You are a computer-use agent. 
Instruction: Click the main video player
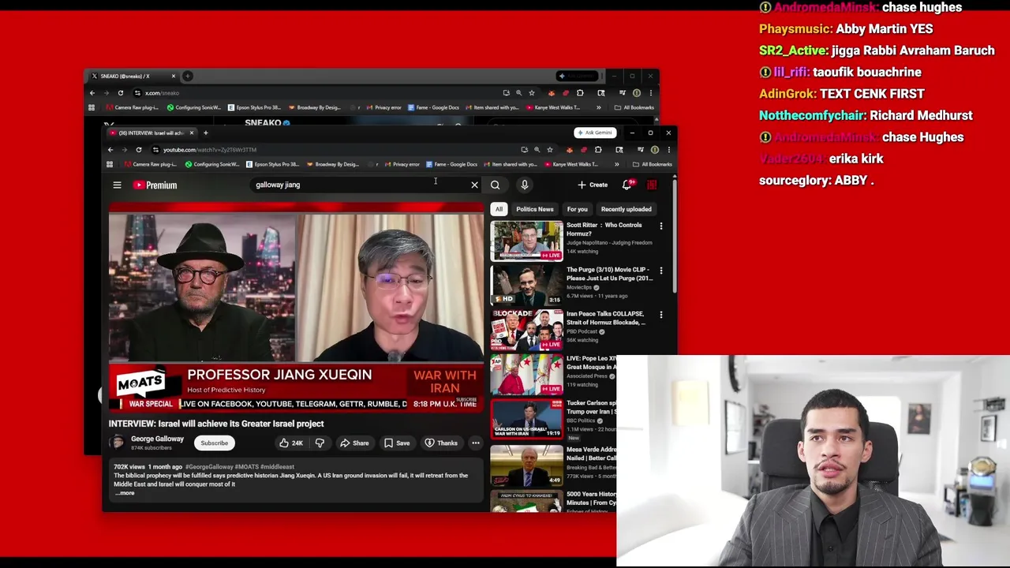tap(296, 308)
